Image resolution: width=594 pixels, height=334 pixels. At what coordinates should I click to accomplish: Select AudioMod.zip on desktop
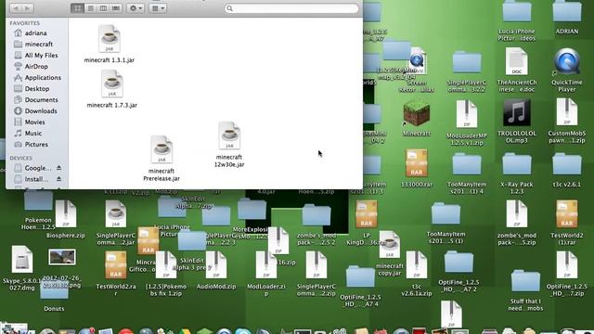pyautogui.click(x=216, y=265)
